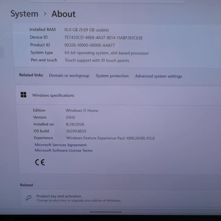Click the About page heading
221x221 pixels.
(64, 14)
